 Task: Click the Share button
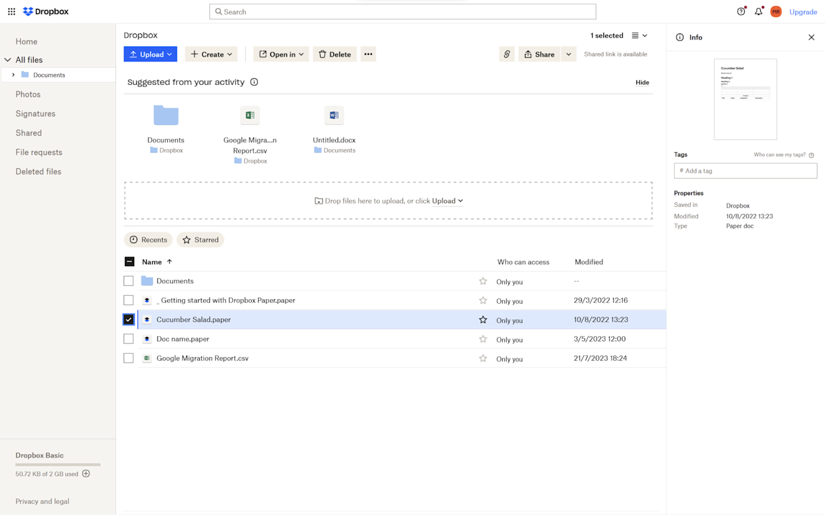click(x=539, y=54)
